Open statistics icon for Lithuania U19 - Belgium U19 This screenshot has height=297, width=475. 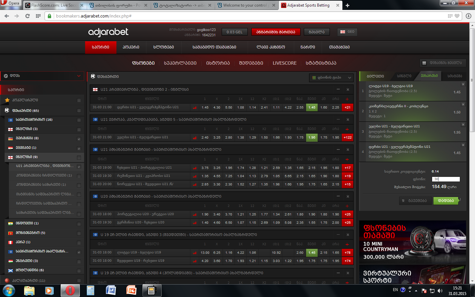195,253
